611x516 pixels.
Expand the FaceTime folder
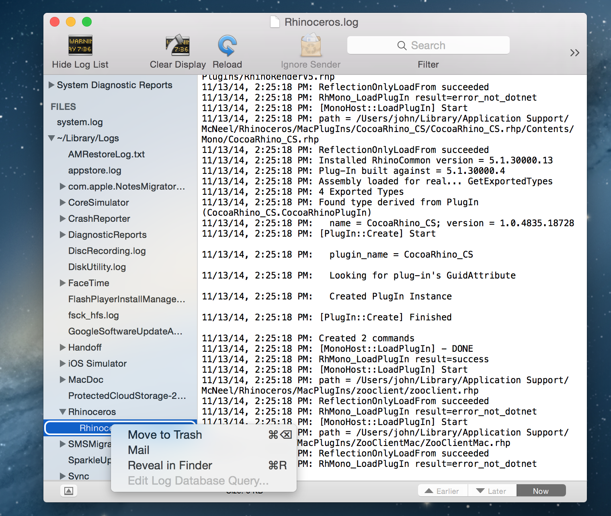coord(63,283)
